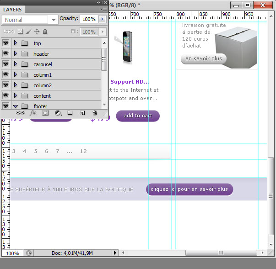Click the status bar preview icon
The height and width of the screenshot is (269, 276).
pos(28,253)
